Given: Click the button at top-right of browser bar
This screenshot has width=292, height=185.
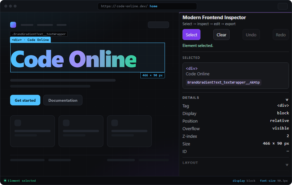Looking at the screenshot, I should 282,6.
